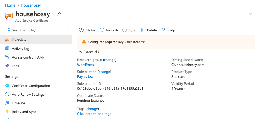Click the Settings section heading

(x=12, y=77)
